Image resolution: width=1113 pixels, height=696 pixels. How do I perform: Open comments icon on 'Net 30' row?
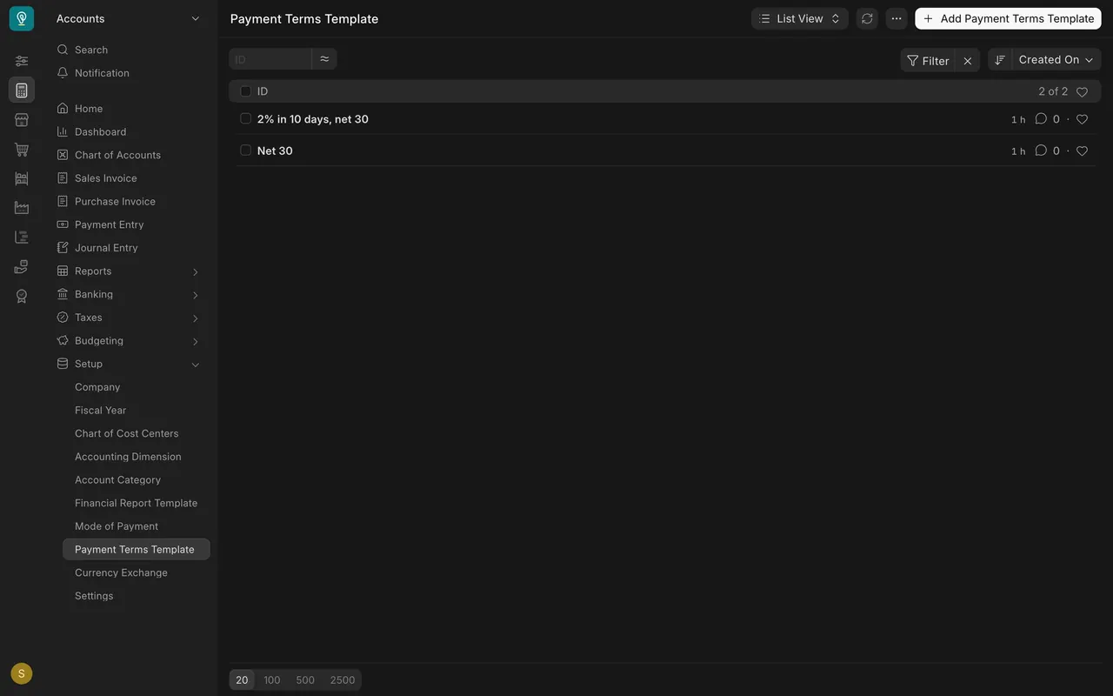(x=1041, y=151)
